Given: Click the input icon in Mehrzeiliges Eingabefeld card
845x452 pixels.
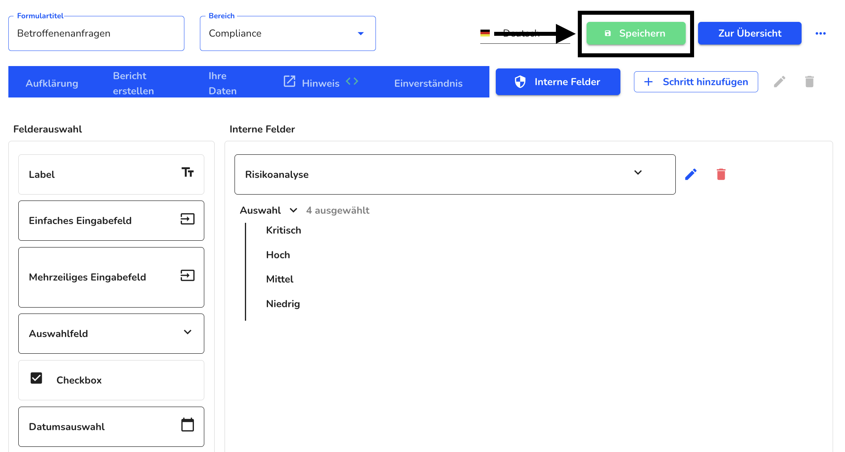Looking at the screenshot, I should coord(188,275).
